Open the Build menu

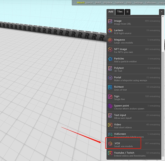tap(98, 3)
